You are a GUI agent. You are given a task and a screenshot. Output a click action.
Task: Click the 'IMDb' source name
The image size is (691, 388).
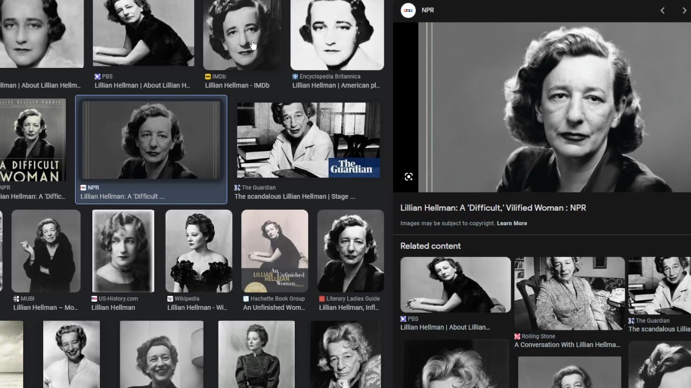point(219,77)
